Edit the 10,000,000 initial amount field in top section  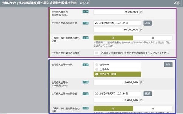coord(117,30)
